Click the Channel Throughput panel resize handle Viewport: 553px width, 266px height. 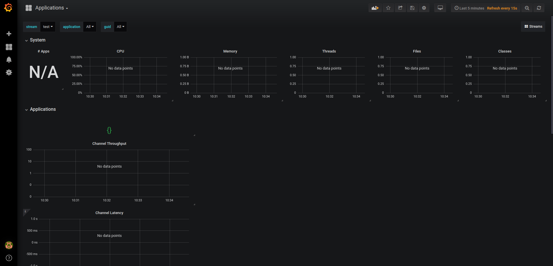[x=194, y=204]
